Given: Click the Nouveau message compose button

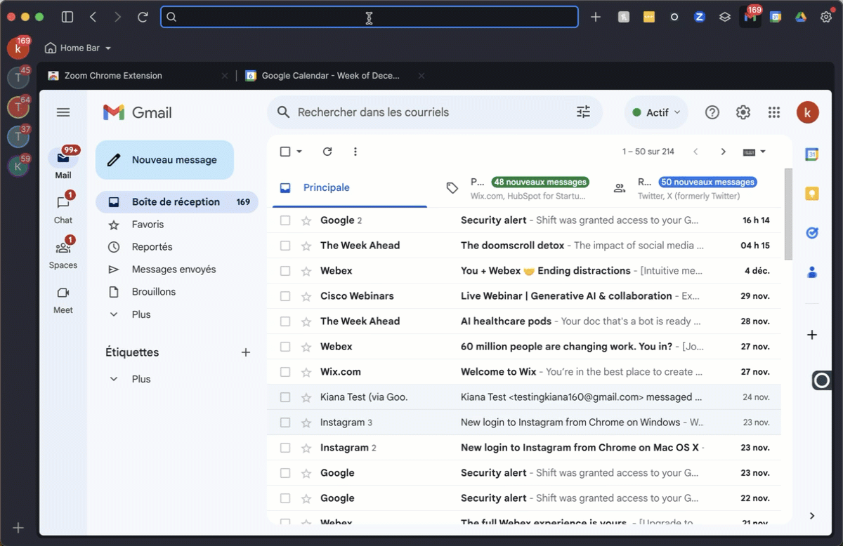Looking at the screenshot, I should coord(164,160).
